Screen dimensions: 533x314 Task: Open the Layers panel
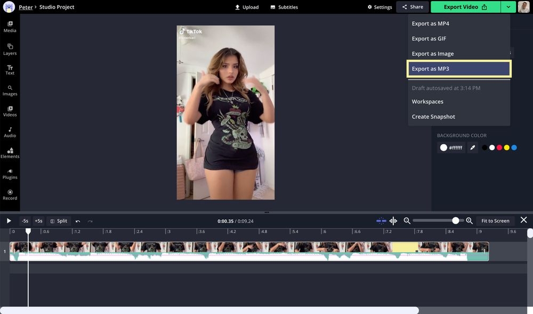pos(10,49)
